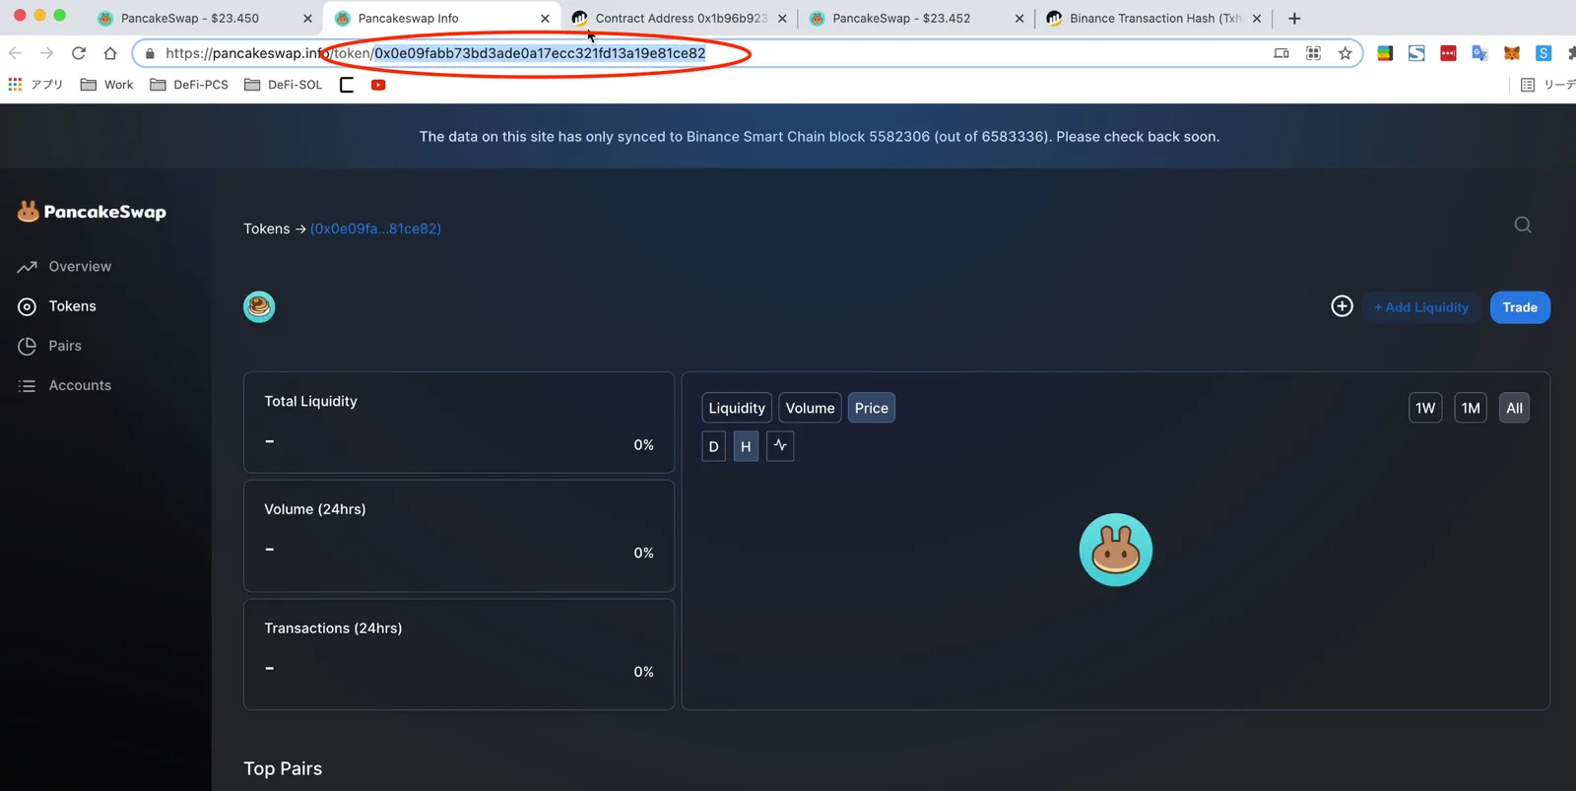The height and width of the screenshot is (791, 1576).
Task: Click the Tokens breadcrumb link
Action: click(267, 229)
